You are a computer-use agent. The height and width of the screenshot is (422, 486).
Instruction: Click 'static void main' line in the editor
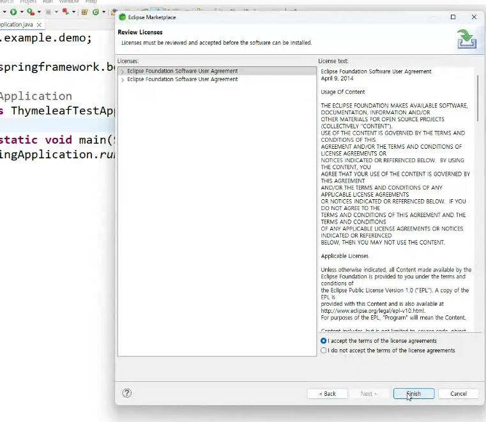pos(57,140)
